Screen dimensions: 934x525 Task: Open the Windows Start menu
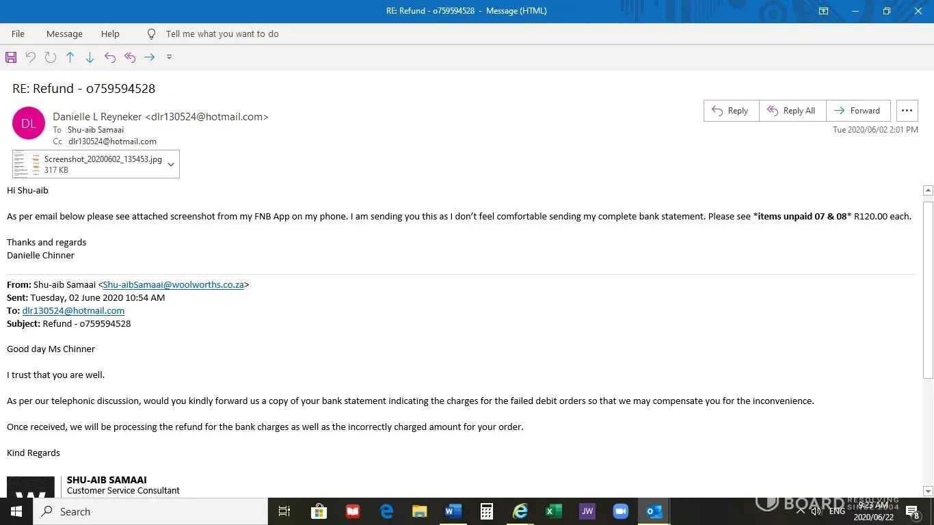(x=16, y=511)
